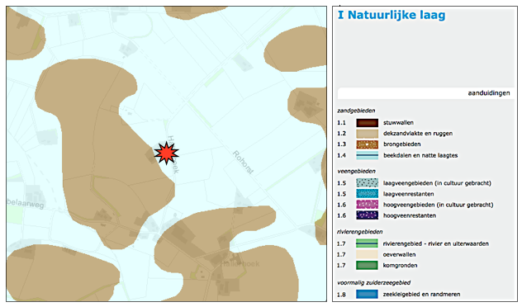522x307 pixels.
Task: Click the I Natuurlijke laag title
Action: click(391, 15)
